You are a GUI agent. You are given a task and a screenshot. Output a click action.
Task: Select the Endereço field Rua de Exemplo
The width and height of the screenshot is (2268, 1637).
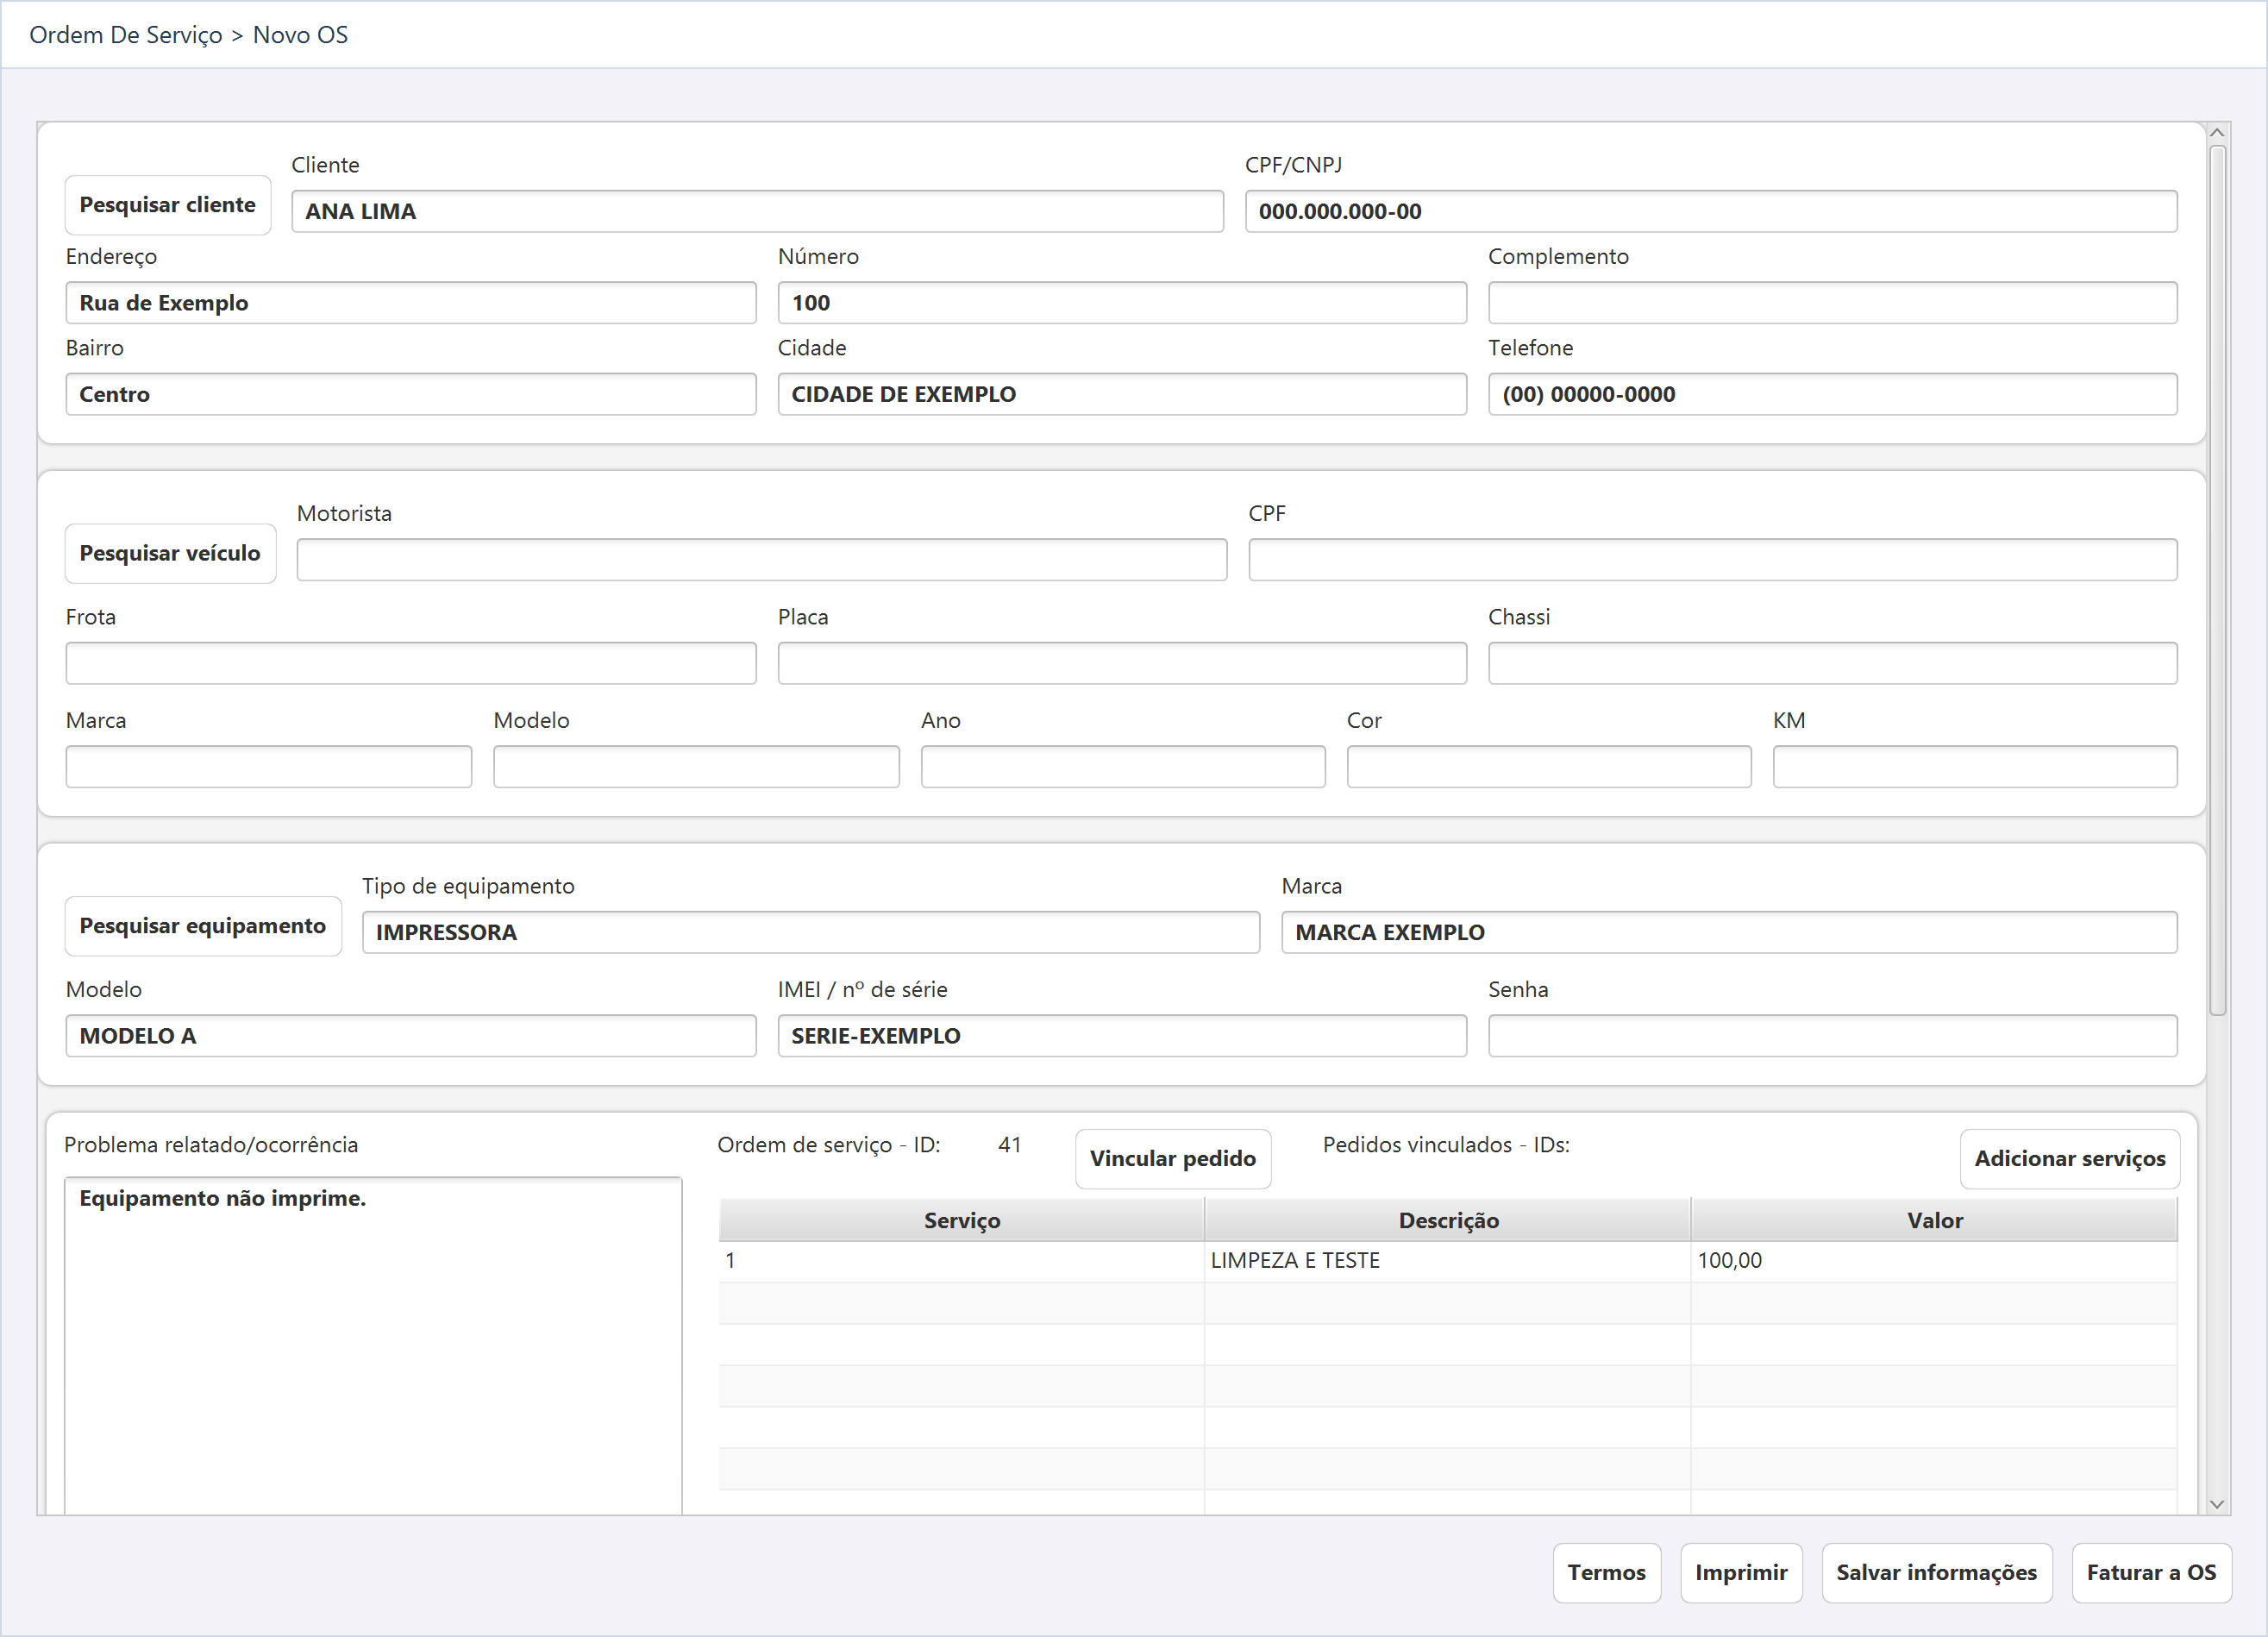411,302
